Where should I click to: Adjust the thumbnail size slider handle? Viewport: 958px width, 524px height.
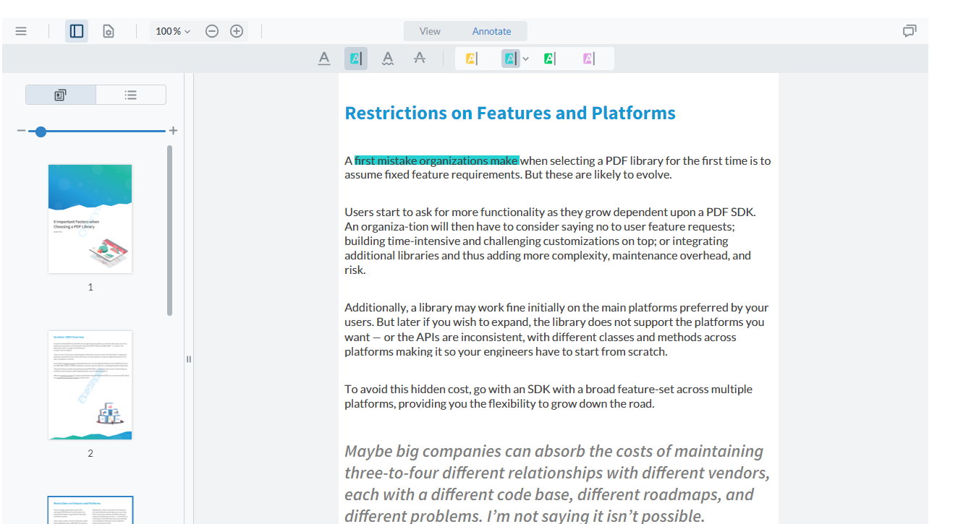(x=41, y=131)
